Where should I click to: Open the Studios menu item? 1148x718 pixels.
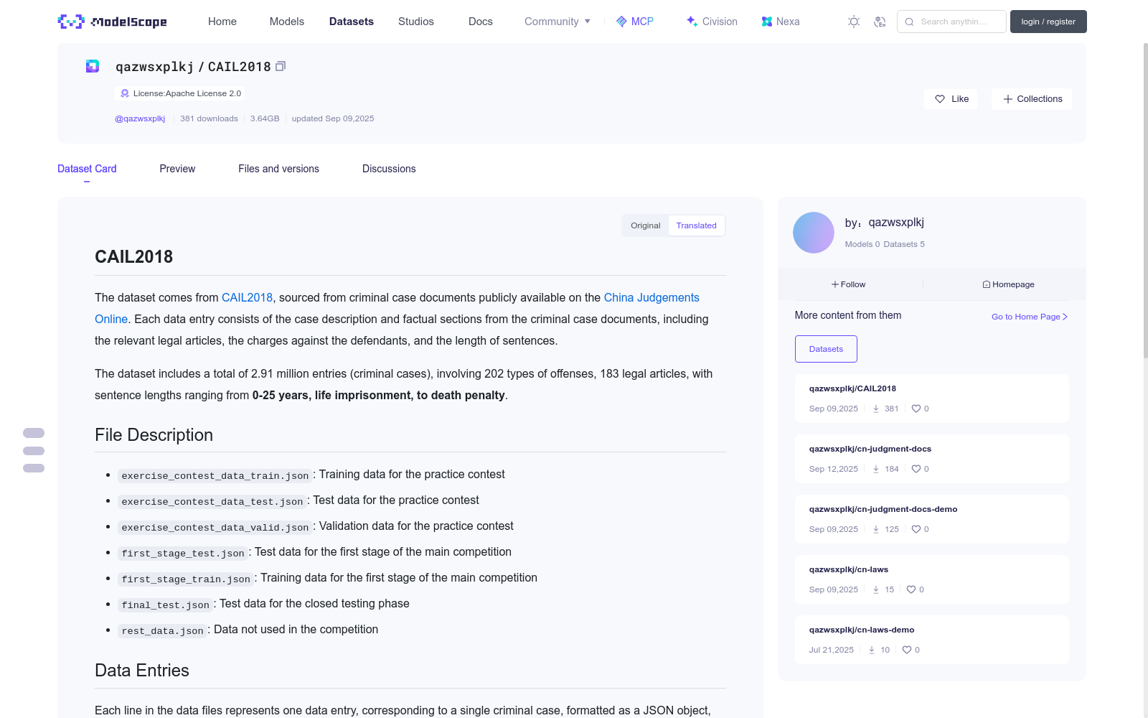416,22
